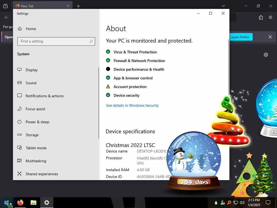Close the New Tab tab in Firefox
This screenshot has height=208, width=277.
pos(68,6)
